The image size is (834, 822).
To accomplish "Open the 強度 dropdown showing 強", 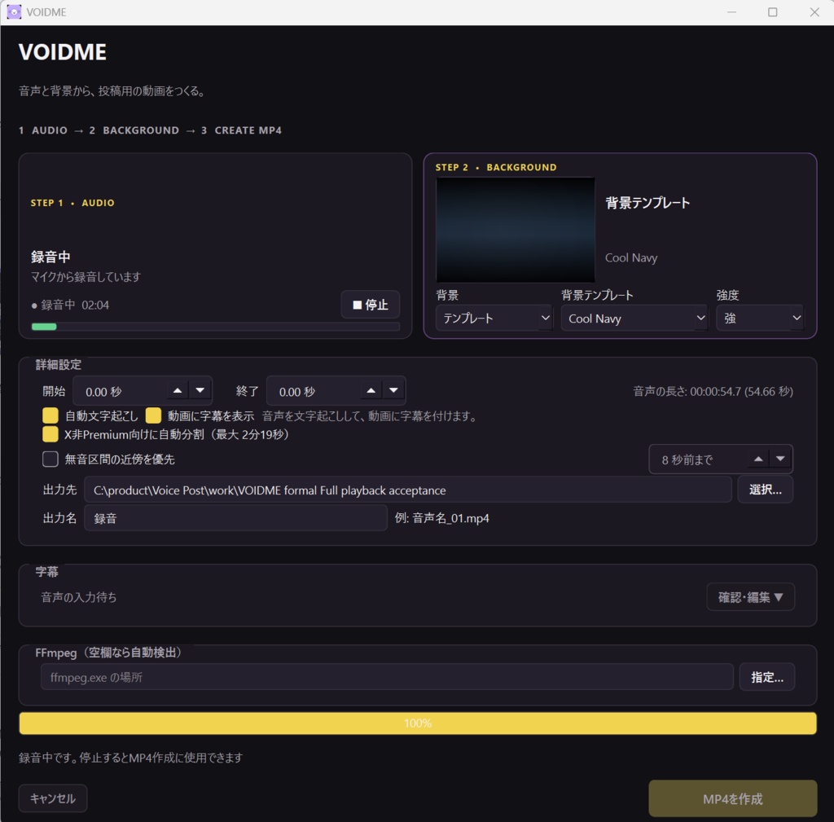I will [x=760, y=319].
